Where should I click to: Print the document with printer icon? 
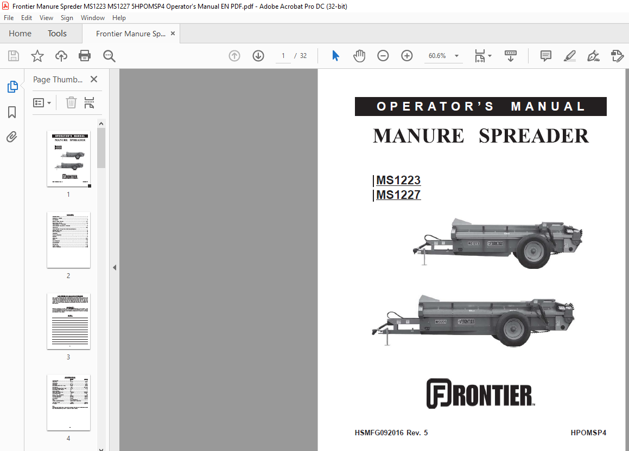[x=85, y=56]
